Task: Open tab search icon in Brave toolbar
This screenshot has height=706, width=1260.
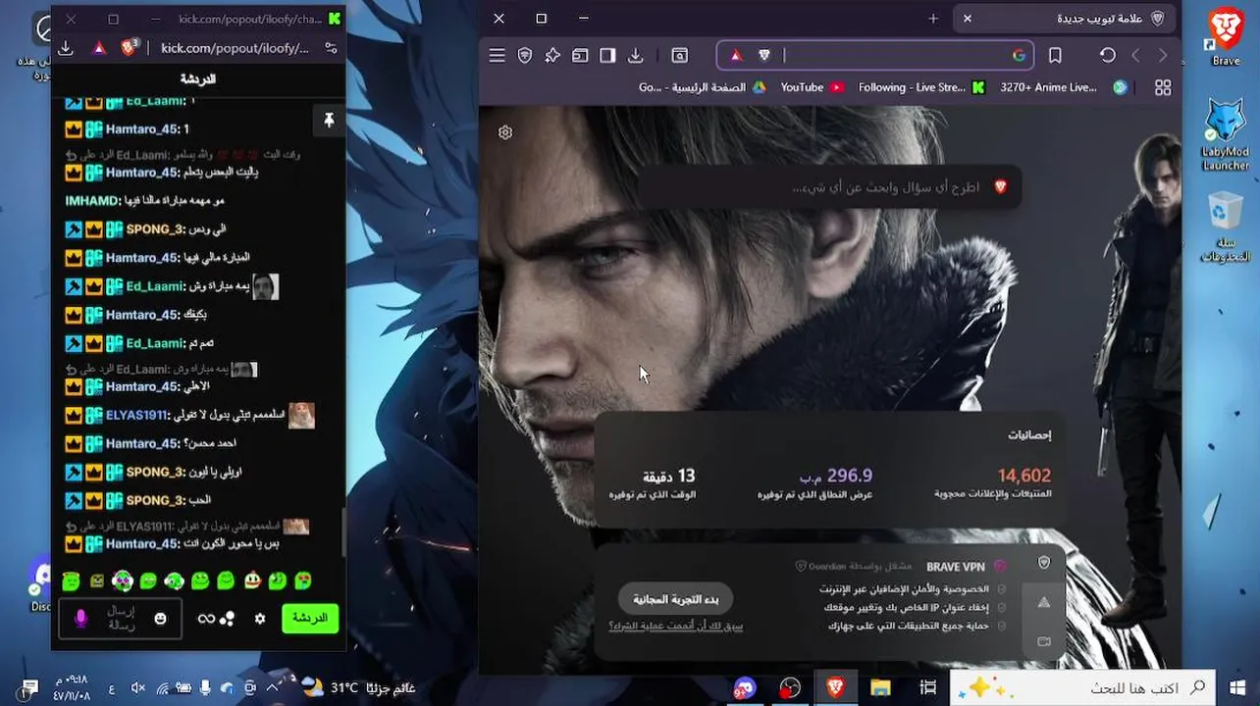Action: click(679, 56)
